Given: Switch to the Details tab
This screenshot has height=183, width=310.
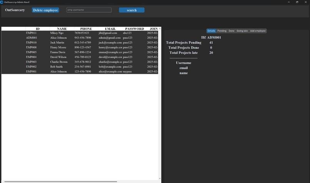Looking at the screenshot, I should (x=211, y=31).
